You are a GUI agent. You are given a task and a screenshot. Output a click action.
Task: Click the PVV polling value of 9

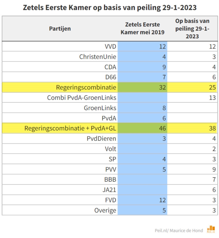click(x=214, y=169)
